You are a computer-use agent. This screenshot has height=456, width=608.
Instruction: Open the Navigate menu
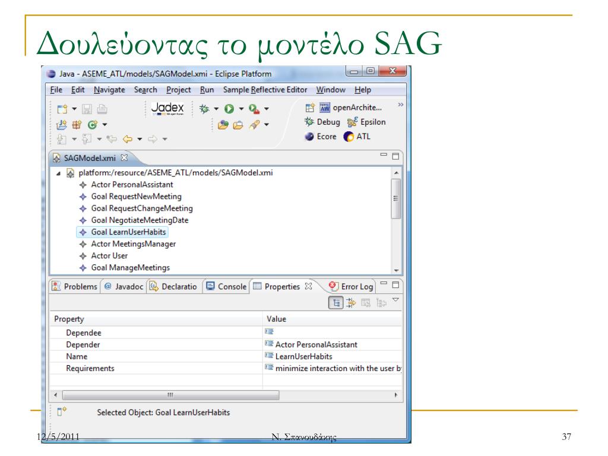109,90
